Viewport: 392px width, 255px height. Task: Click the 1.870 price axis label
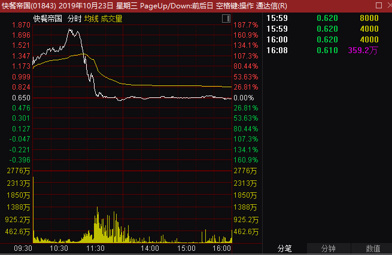(x=21, y=25)
